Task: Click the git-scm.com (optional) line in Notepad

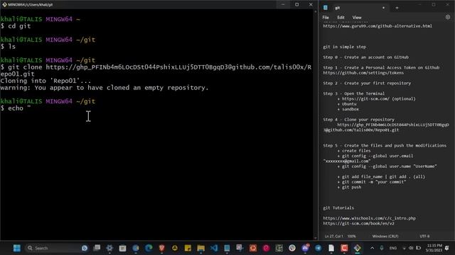Action: (x=377, y=99)
